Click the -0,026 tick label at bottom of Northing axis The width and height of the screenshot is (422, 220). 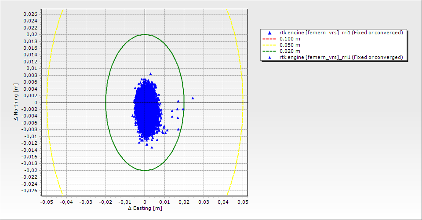click(29, 191)
